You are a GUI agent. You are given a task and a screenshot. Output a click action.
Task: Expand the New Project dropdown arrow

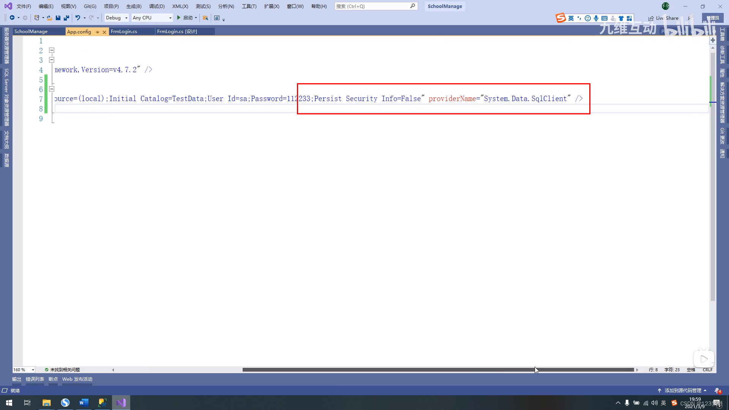pyautogui.click(x=43, y=18)
